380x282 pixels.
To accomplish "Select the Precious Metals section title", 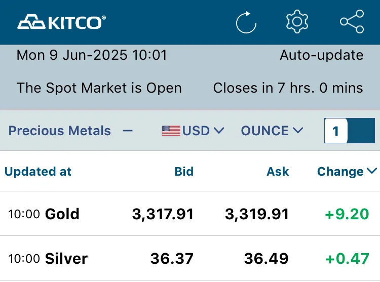I will point(60,131).
